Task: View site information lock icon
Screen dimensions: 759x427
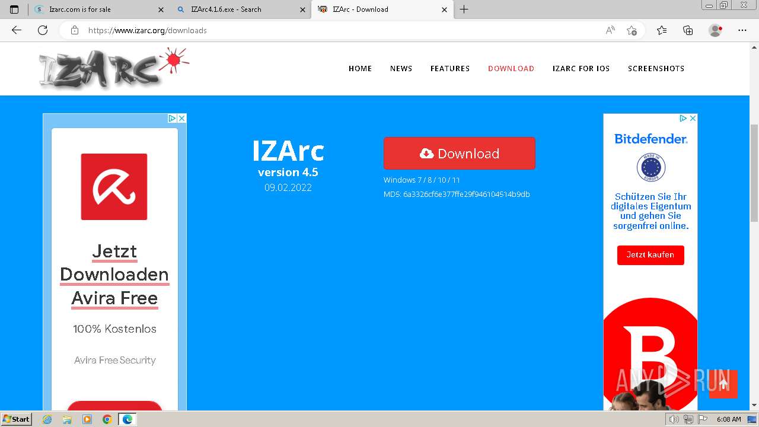Action: coord(75,30)
